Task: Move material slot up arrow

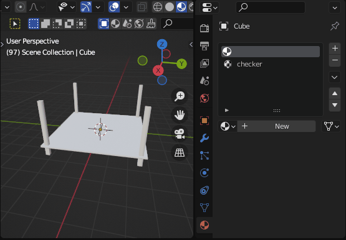Action: pyautogui.click(x=335, y=93)
